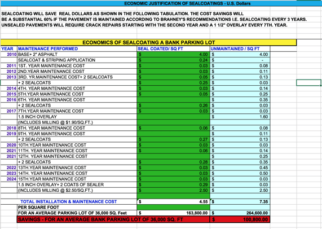Click seal coated value 0.26
The height and width of the screenshot is (229, 322).
point(173,105)
